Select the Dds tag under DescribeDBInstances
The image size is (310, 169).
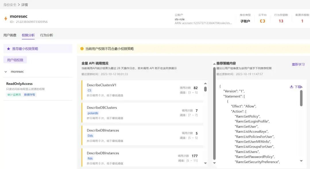(90, 135)
